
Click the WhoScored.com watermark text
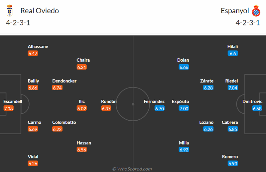click(x=132, y=169)
